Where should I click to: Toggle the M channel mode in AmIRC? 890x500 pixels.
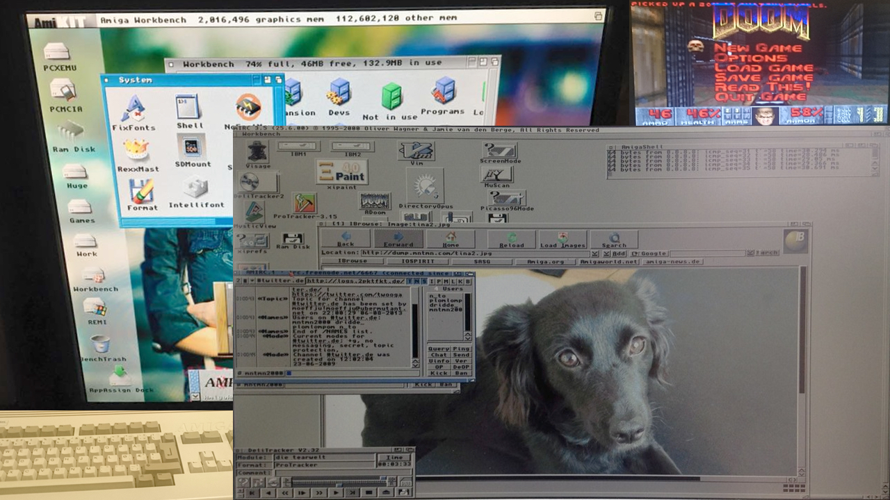446,281
